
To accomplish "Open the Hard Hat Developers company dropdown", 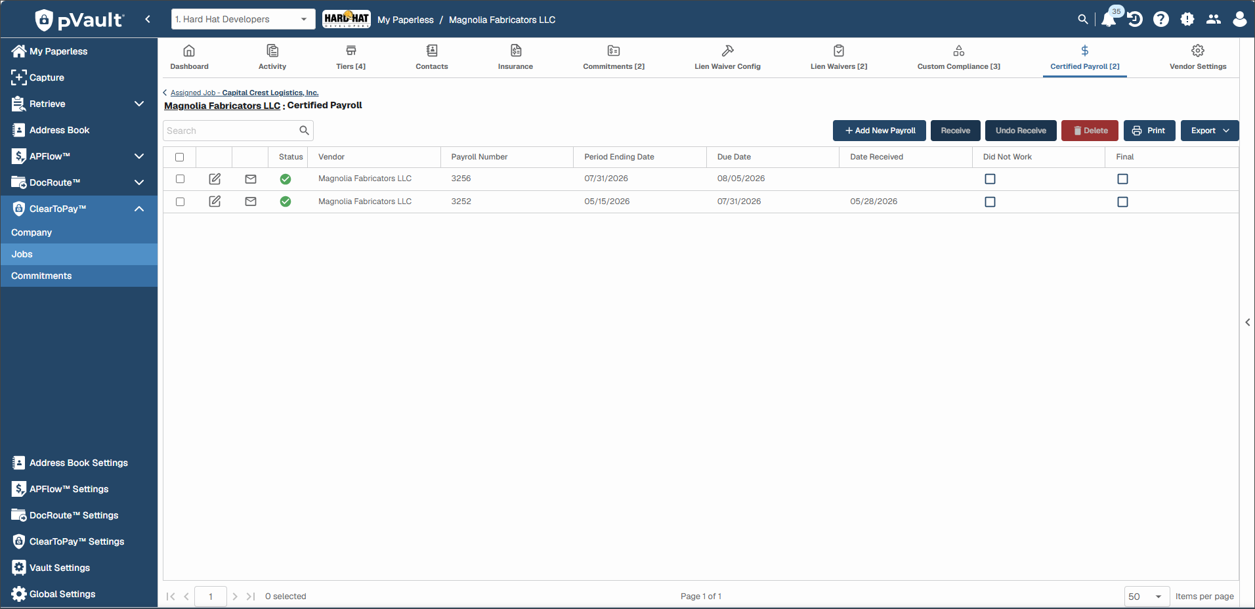I will click(x=243, y=19).
